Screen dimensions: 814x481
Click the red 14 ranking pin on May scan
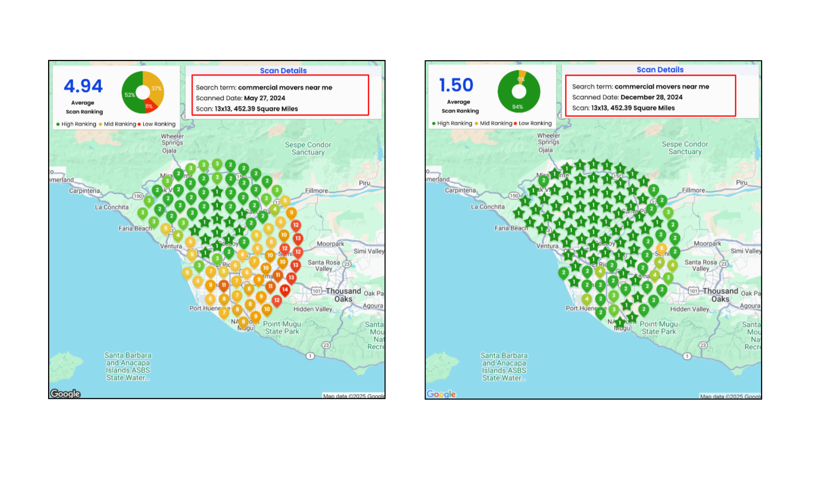[x=285, y=290]
